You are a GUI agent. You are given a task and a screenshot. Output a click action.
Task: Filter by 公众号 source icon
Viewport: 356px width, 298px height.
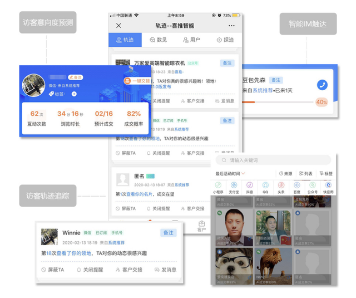point(313,188)
